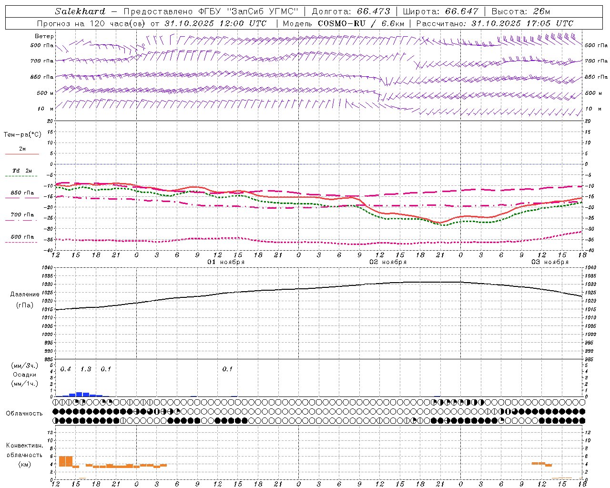Click the Конвективн. convective cloud label
The image size is (610, 488).
[x=24, y=446]
